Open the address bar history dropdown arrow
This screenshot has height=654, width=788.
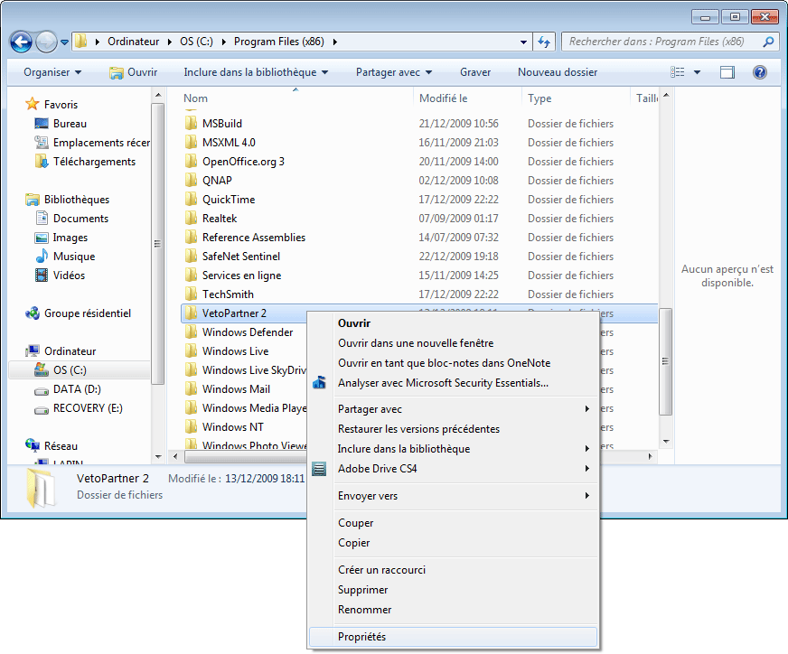[x=523, y=42]
